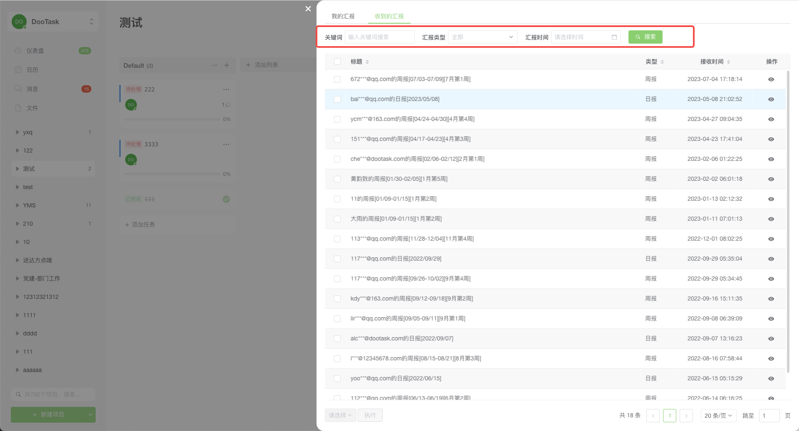Viewport: 799px width, 431px height.
Task: Switch to the 我的汇报 tab
Action: click(344, 16)
